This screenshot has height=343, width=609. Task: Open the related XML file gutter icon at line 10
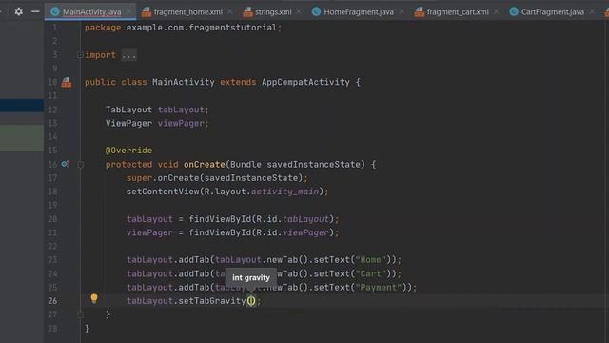pyautogui.click(x=67, y=82)
